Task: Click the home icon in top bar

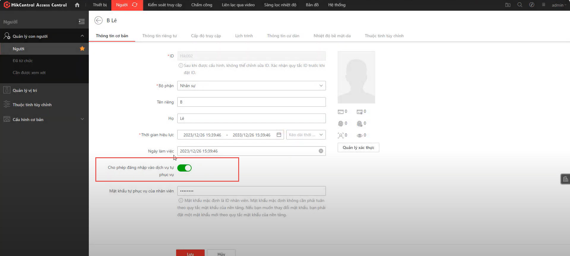Action: (x=77, y=5)
